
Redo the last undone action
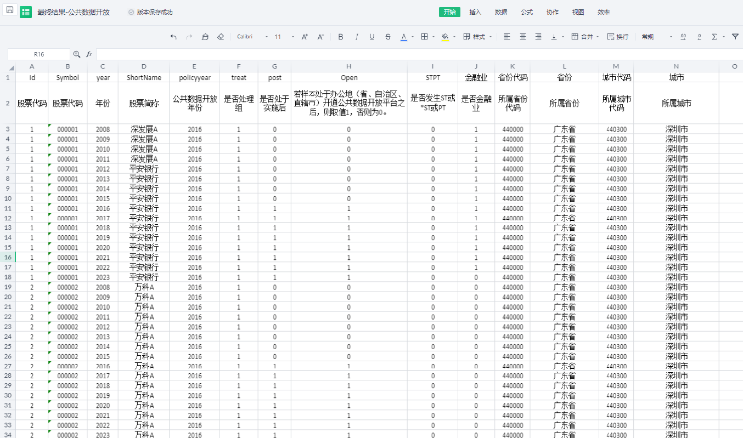click(x=189, y=37)
